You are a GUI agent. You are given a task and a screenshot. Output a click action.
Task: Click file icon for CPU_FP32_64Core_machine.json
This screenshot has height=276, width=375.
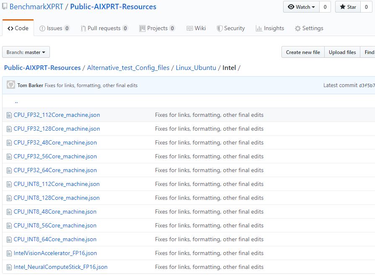[x=9, y=171]
